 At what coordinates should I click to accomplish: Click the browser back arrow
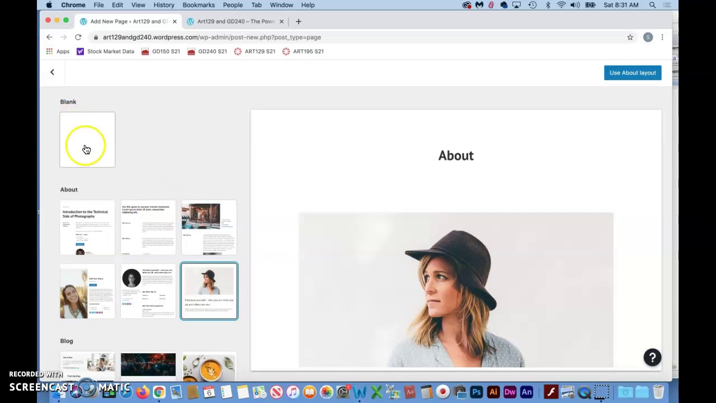coord(49,37)
